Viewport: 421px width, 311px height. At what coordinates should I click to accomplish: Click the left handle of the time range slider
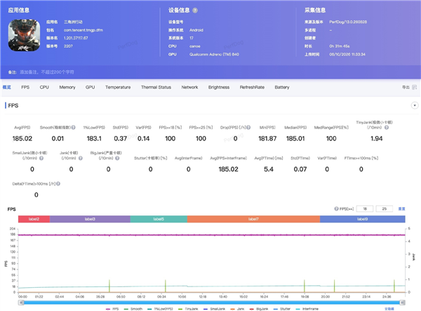21,303
